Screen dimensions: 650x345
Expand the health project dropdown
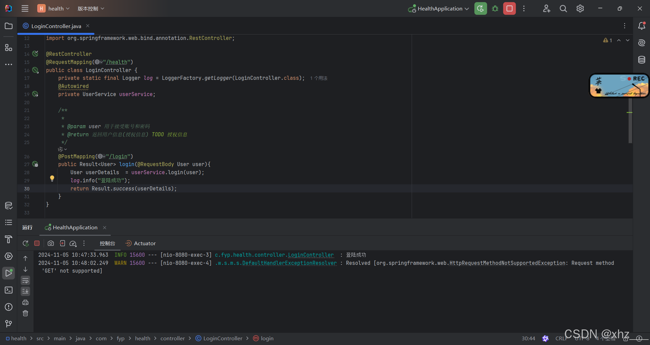[53, 8]
